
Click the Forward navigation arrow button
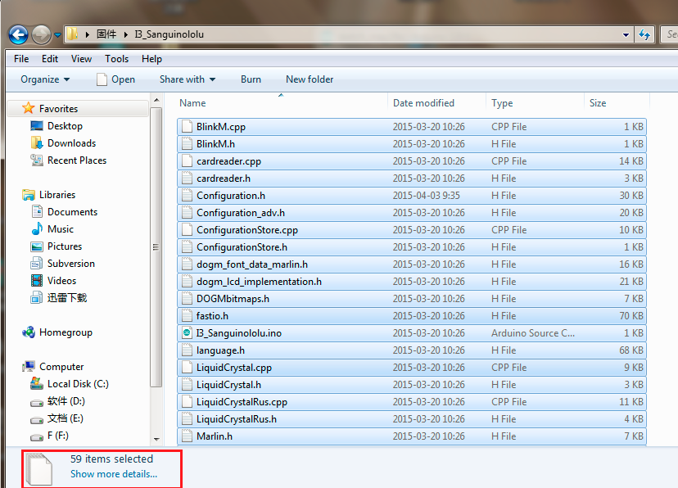(x=41, y=34)
